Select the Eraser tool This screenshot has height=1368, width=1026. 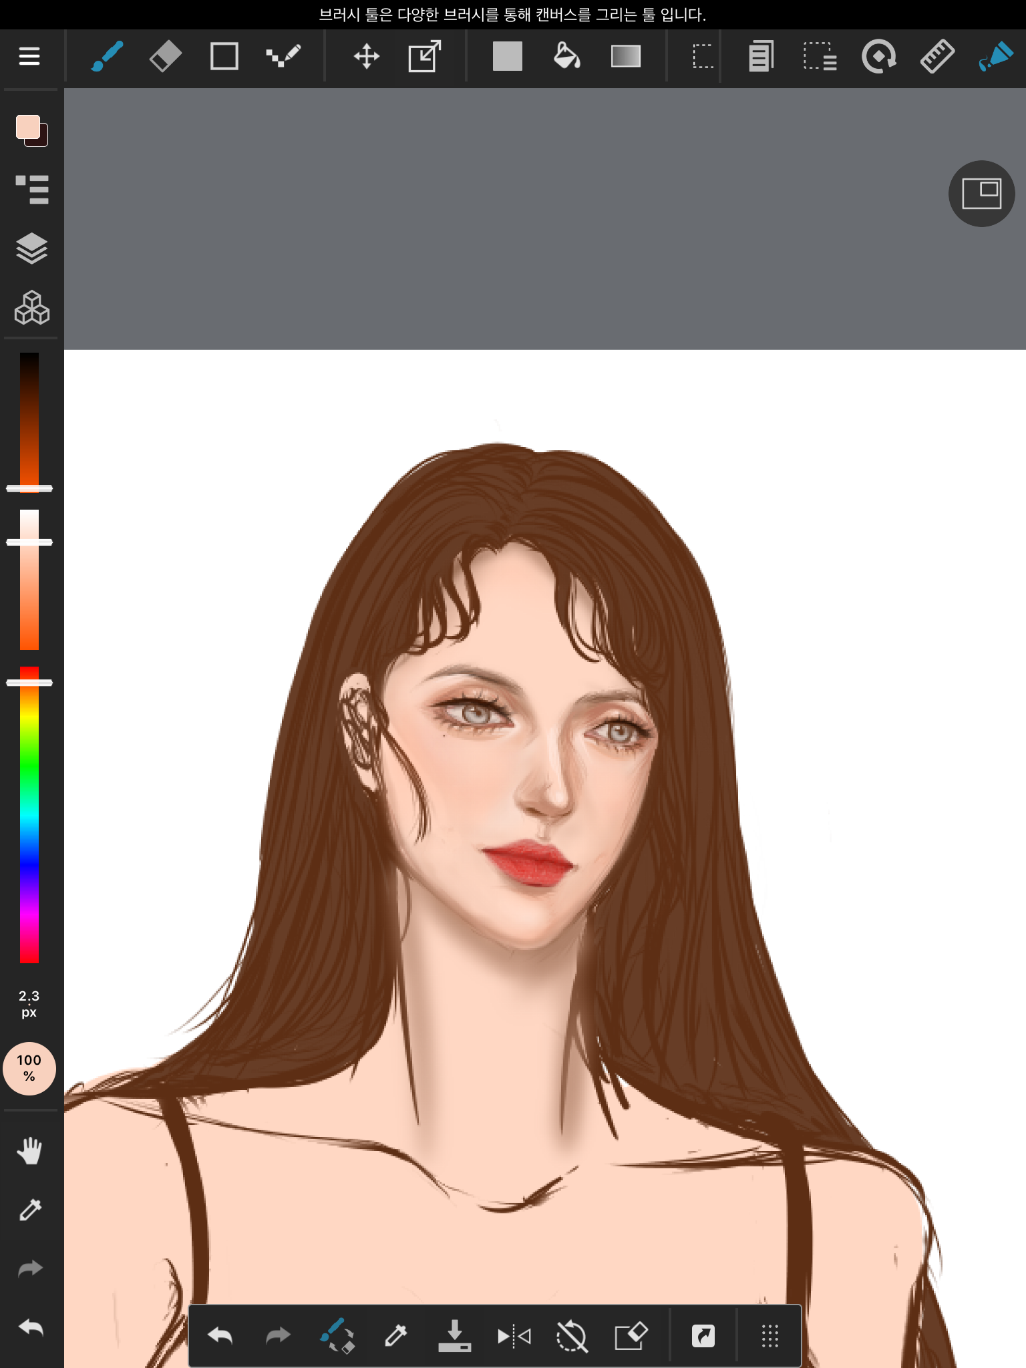pos(165,57)
